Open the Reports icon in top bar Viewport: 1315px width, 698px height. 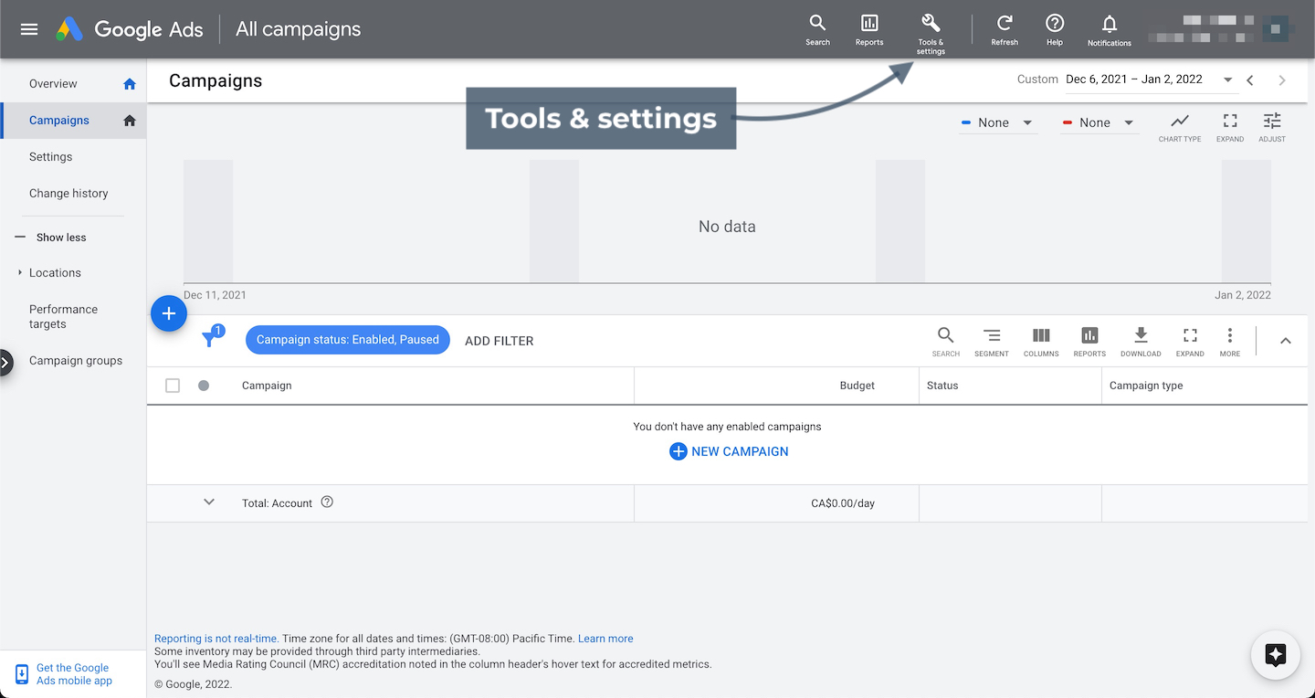click(869, 30)
